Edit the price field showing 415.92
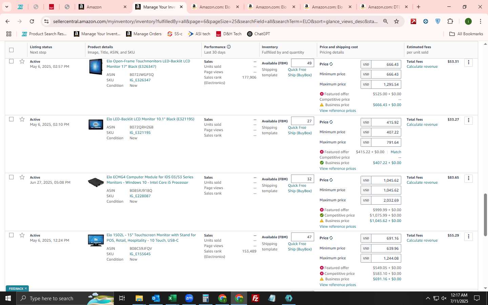Image resolution: width=488 pixels, height=305 pixels. coord(386,122)
